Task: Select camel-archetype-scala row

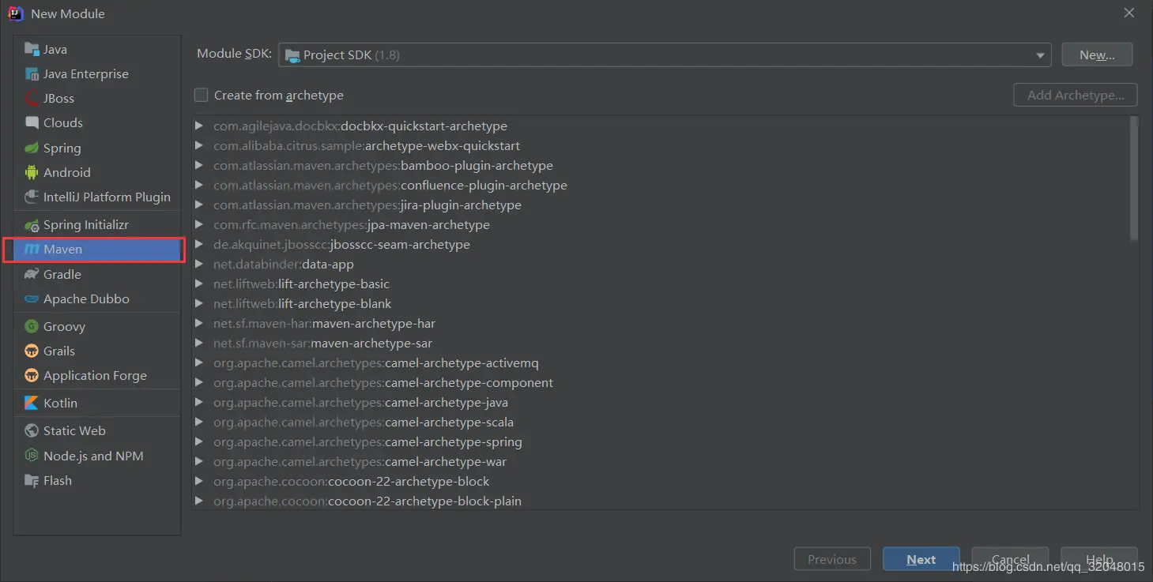Action: pyautogui.click(x=661, y=422)
